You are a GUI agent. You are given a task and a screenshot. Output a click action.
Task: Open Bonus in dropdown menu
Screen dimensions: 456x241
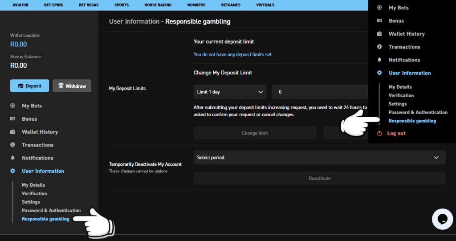(396, 20)
